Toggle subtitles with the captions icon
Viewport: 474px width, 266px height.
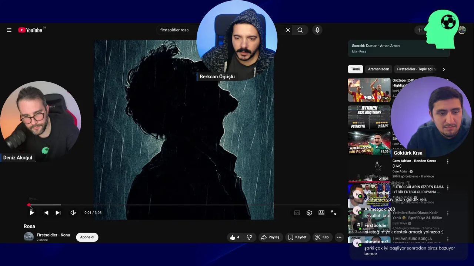click(297, 212)
